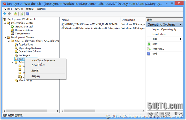This screenshot has width=186, height=120.
Task: Click the list pane scroll right arrow
Action: point(143,111)
